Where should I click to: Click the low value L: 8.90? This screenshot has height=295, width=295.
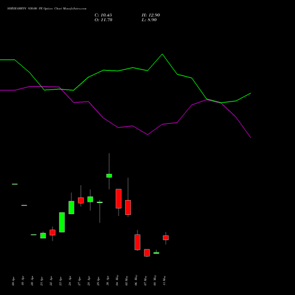click(149, 20)
